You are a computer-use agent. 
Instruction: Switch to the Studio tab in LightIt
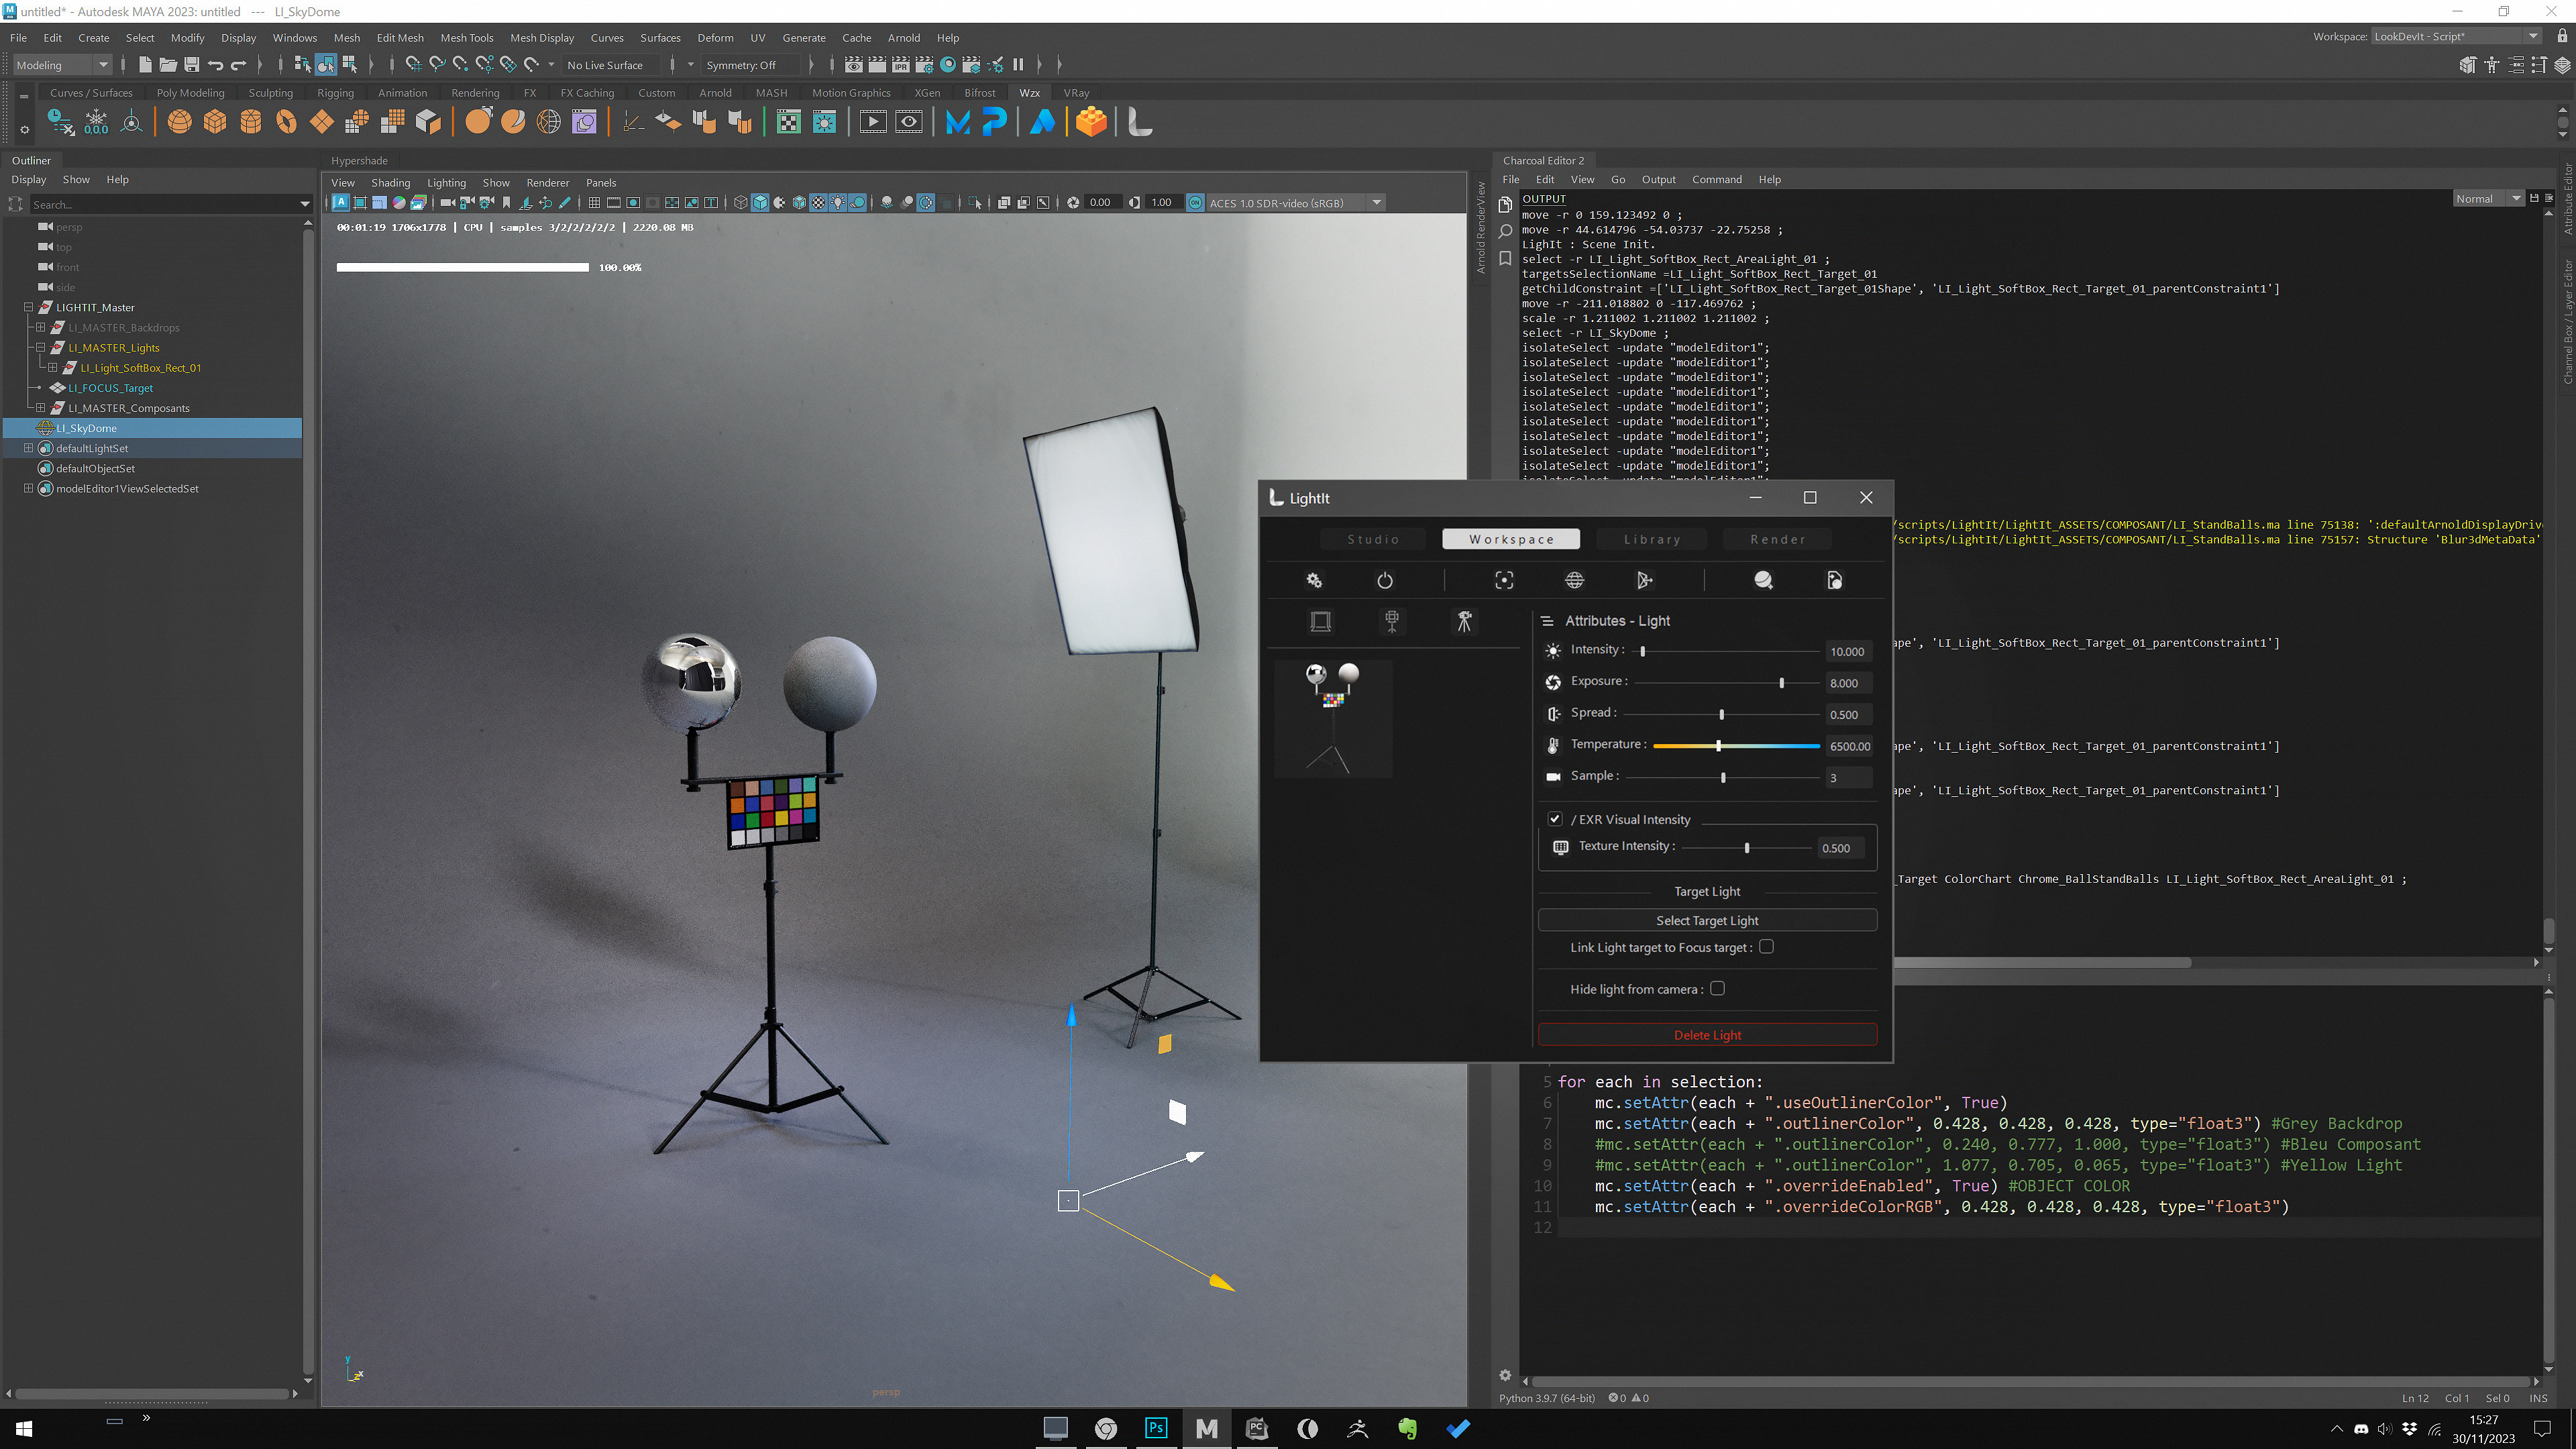coord(1373,539)
